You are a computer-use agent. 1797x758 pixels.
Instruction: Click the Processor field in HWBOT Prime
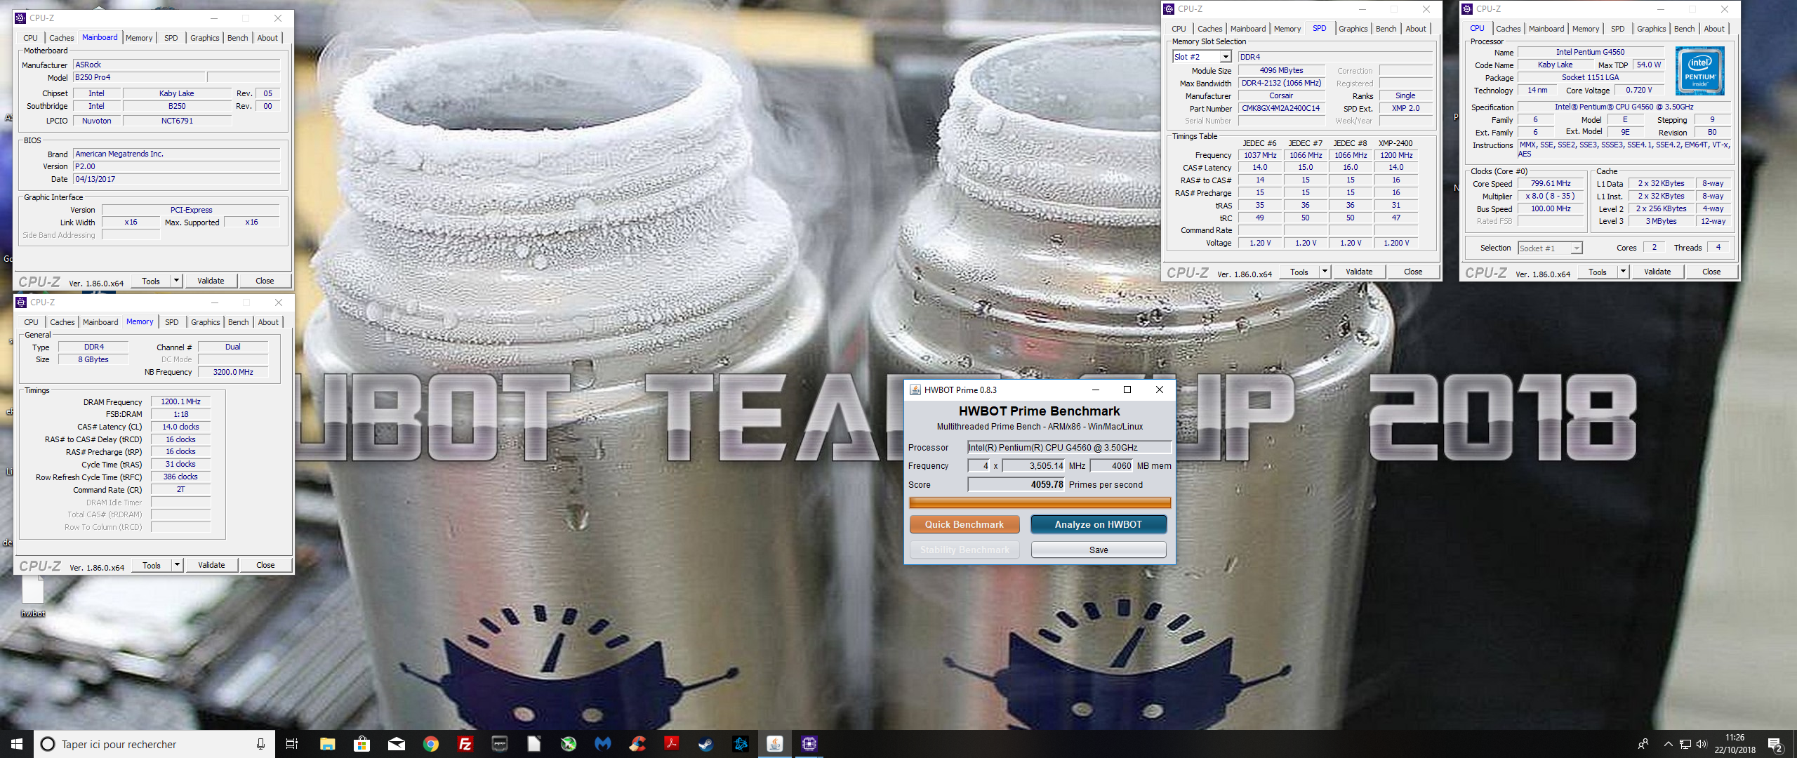pyautogui.click(x=1069, y=447)
